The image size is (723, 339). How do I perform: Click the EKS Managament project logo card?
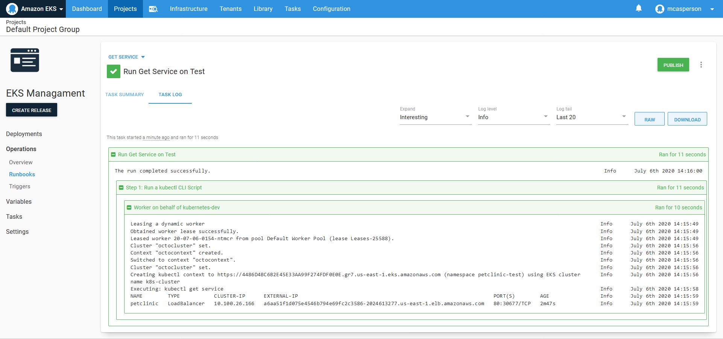click(x=25, y=60)
